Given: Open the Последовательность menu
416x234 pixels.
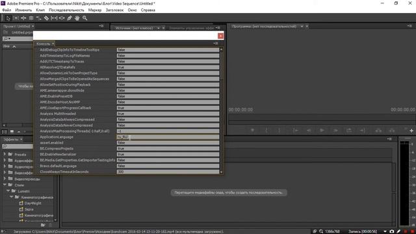Looking at the screenshot, I should coord(66,10).
